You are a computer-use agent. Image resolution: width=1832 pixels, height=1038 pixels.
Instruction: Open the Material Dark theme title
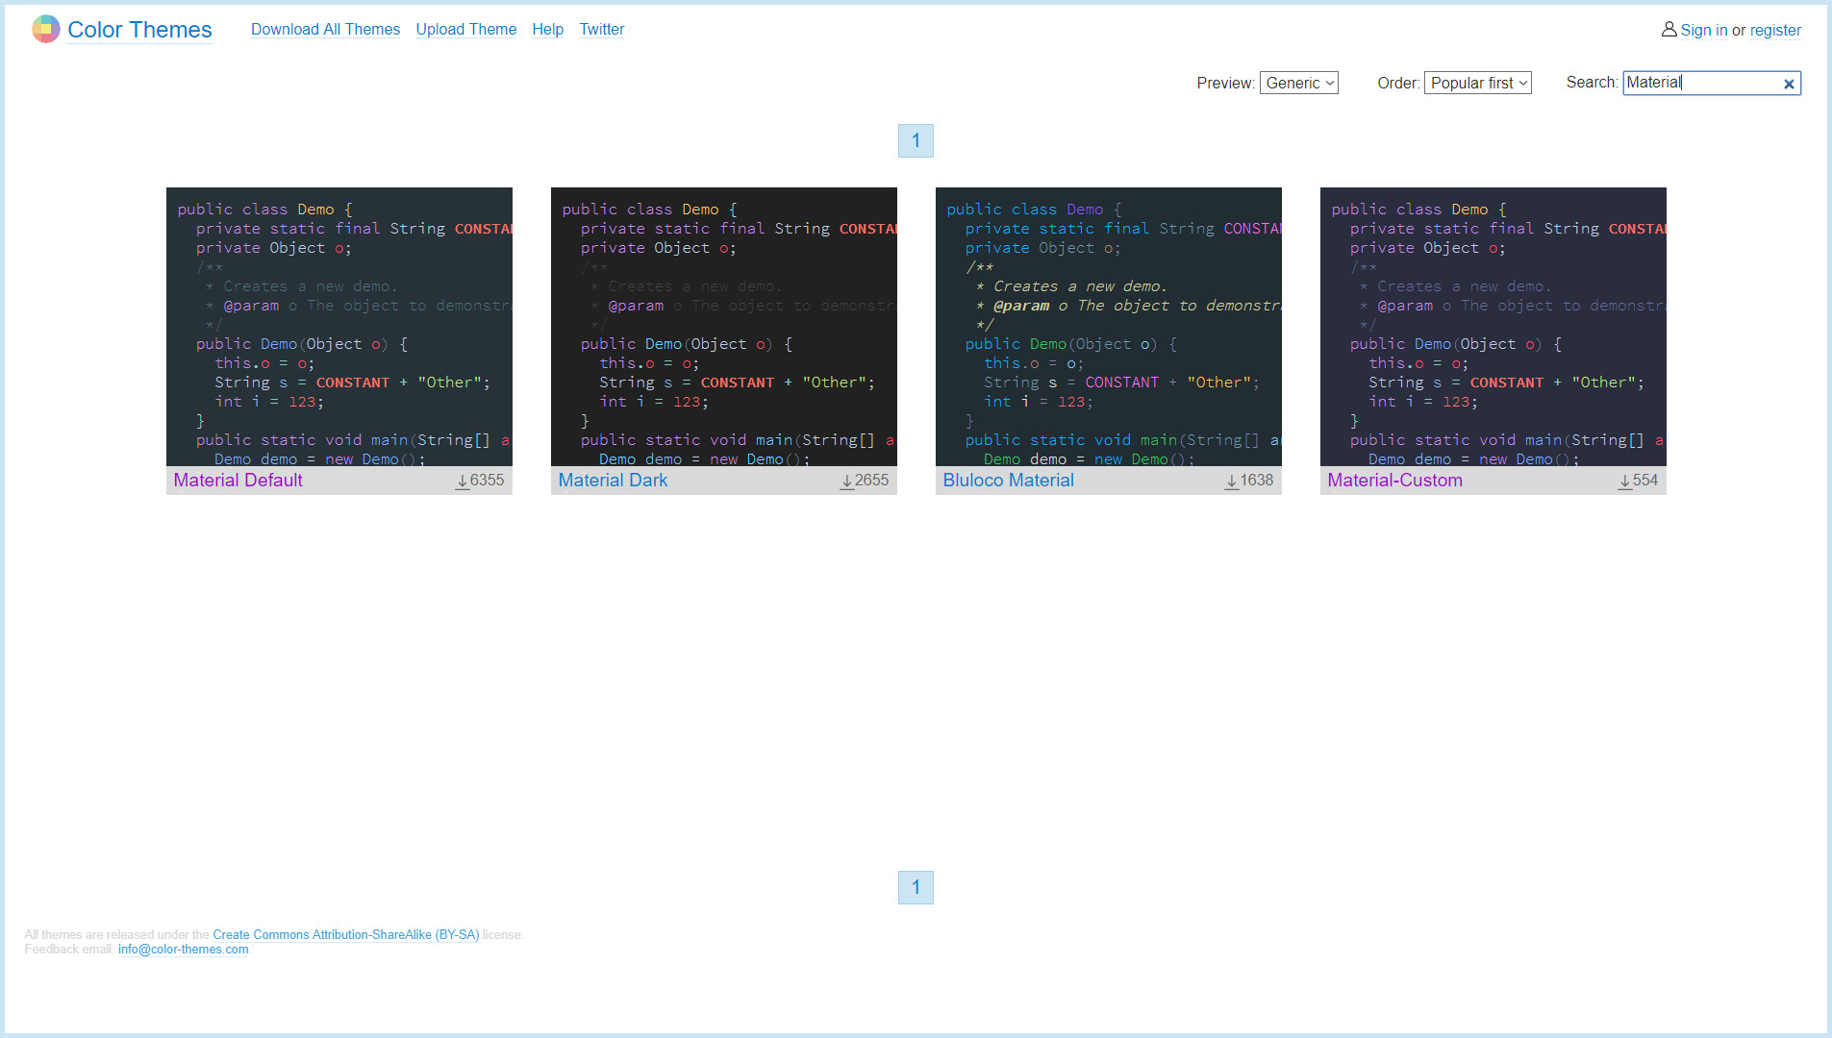coord(613,480)
